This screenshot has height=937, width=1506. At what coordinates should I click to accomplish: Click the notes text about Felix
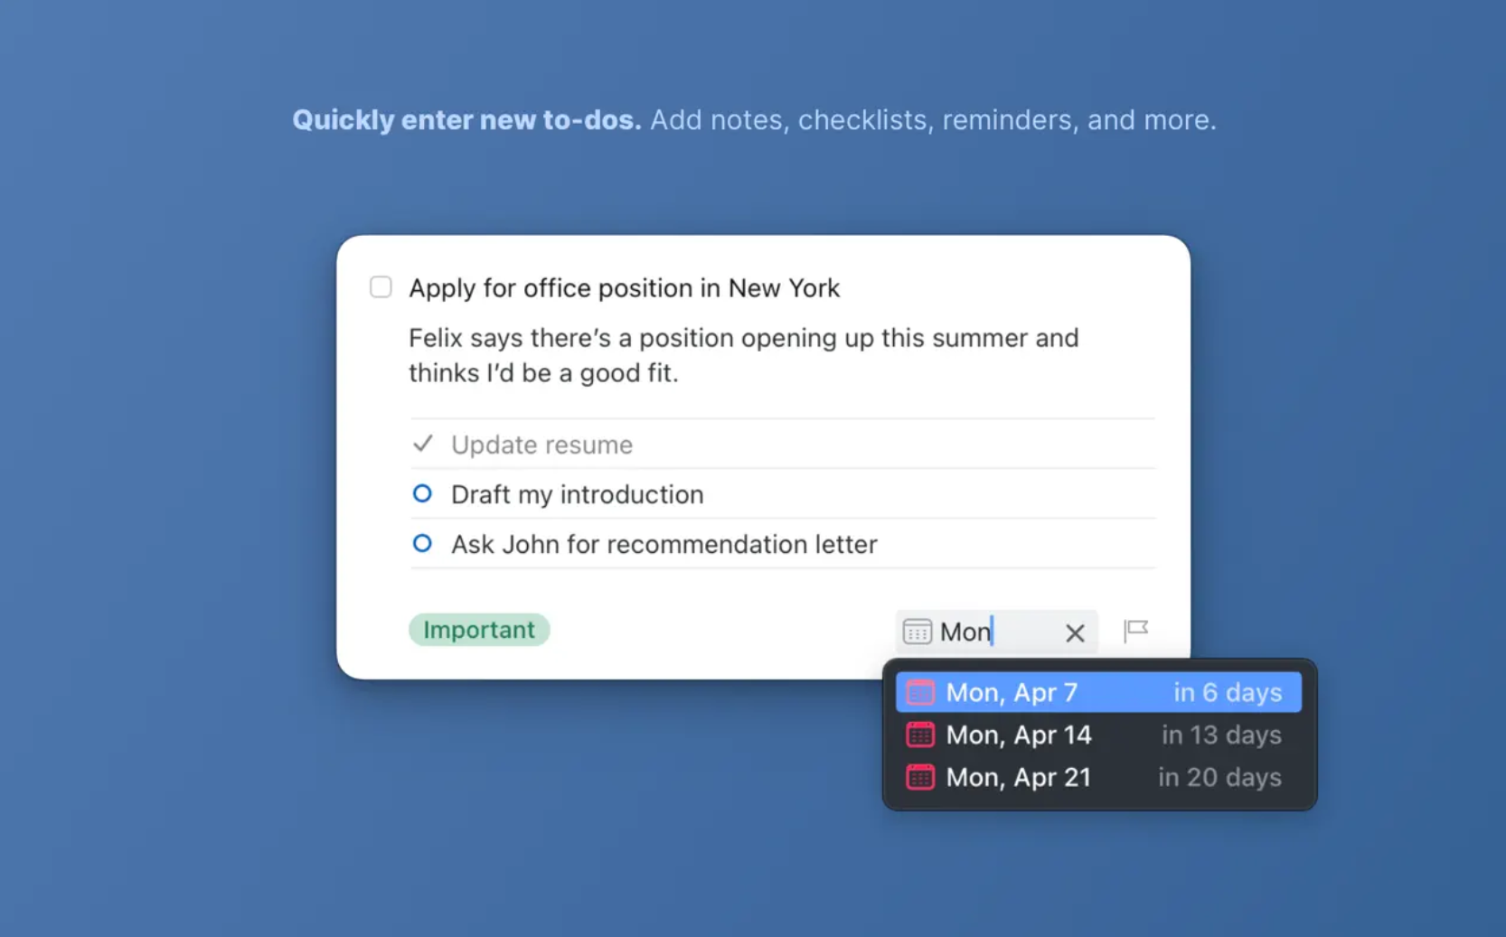pos(743,355)
